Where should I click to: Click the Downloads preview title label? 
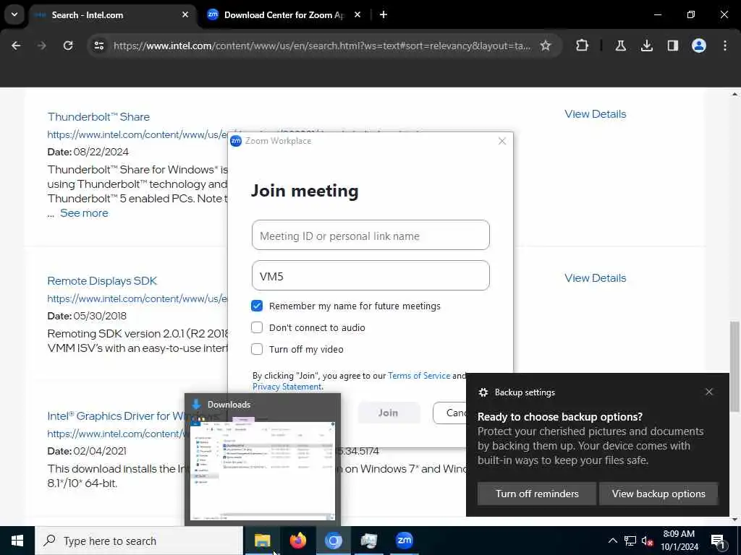(x=229, y=405)
